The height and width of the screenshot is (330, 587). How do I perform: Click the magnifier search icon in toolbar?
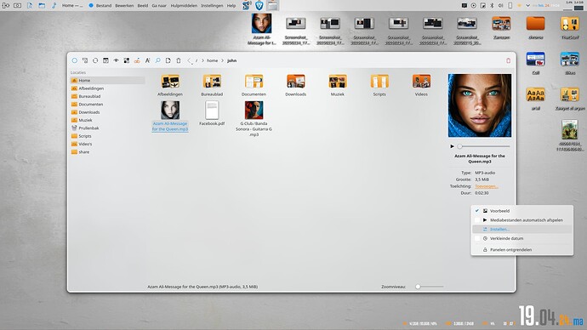click(x=157, y=60)
